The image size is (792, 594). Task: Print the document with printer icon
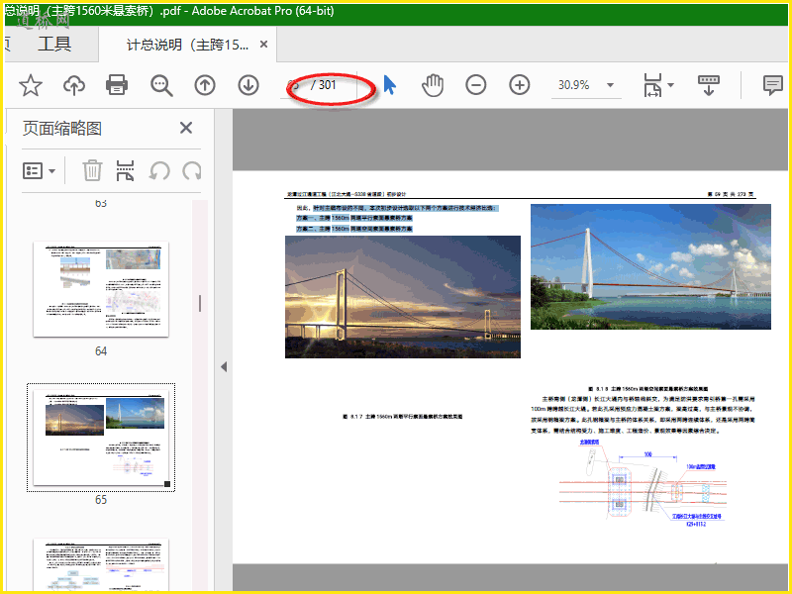coord(117,85)
